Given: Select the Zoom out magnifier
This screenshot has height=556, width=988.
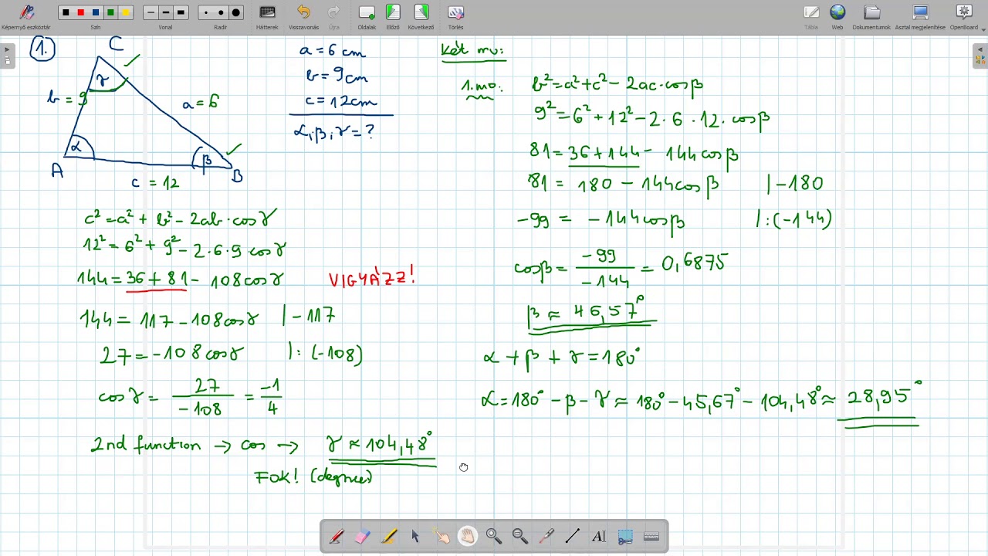Looking at the screenshot, I should coord(520,537).
